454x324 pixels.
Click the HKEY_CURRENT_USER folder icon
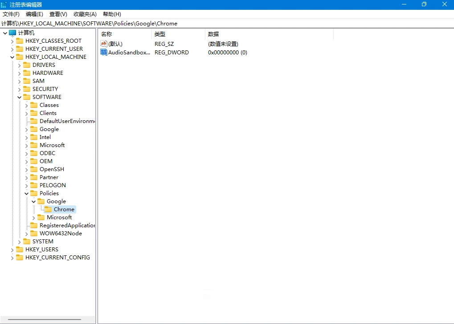pyautogui.click(x=20, y=49)
